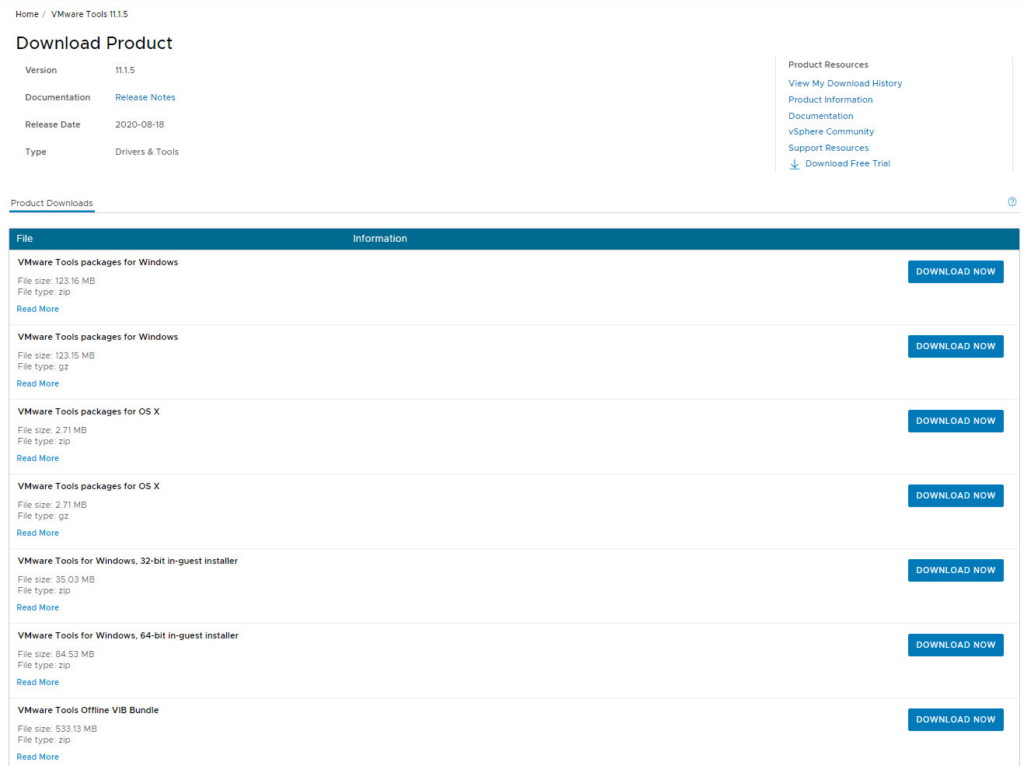This screenshot has width=1031, height=766.
Task: Click the Information column header
Action: (380, 239)
